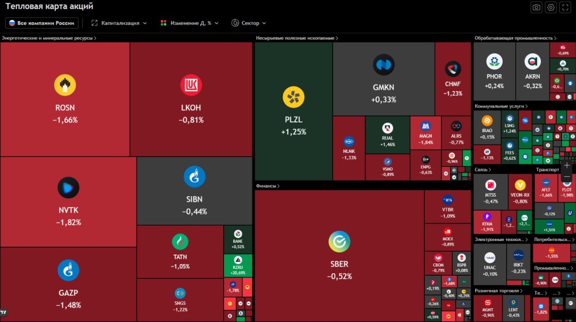Click the MTSS logo
576x322 pixels.
(x=490, y=185)
